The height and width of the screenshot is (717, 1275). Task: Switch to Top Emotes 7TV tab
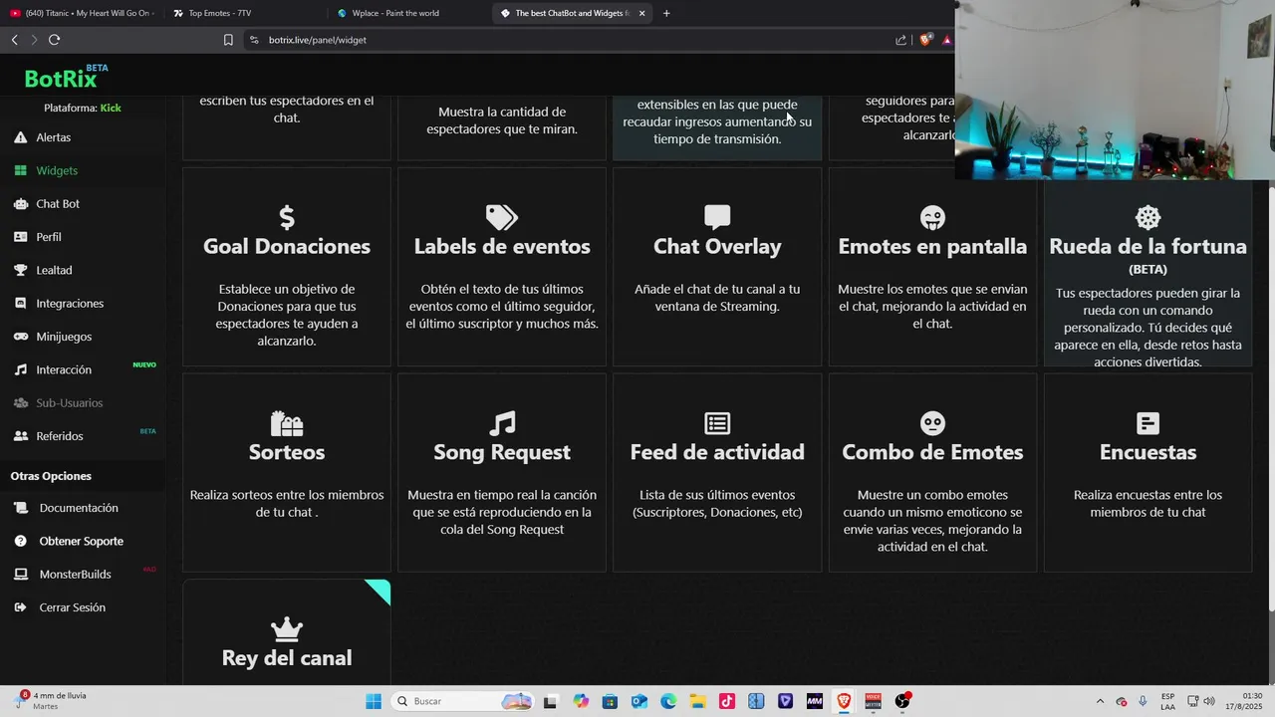tap(245, 13)
